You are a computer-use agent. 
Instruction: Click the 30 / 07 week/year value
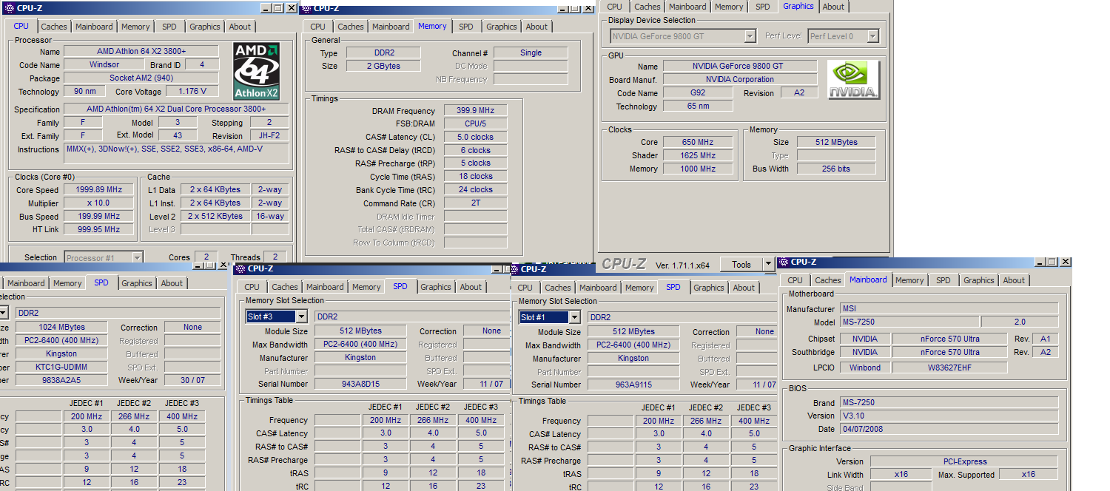tap(193, 381)
